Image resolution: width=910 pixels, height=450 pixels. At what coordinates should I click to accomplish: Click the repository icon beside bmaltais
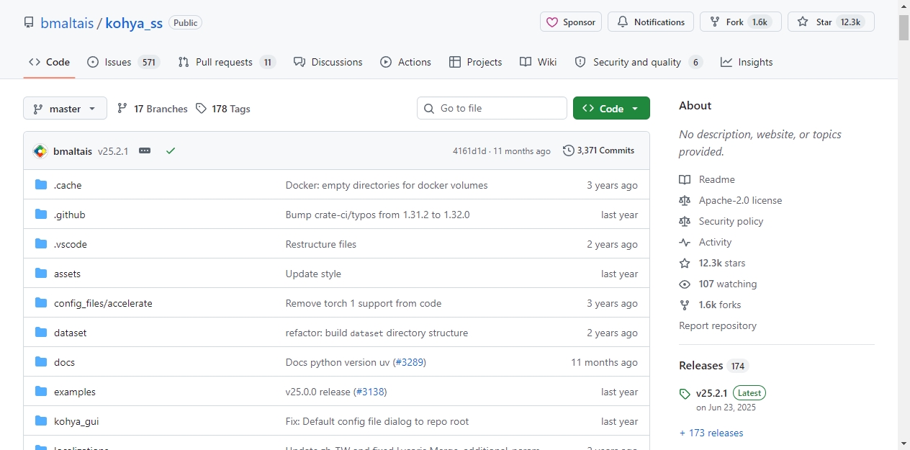coord(29,22)
